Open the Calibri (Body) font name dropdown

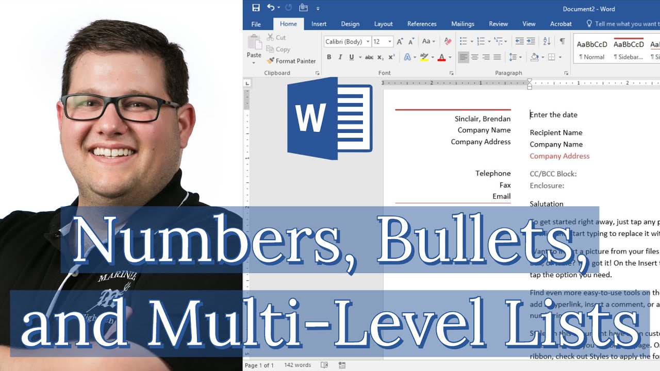pyautogui.click(x=368, y=42)
